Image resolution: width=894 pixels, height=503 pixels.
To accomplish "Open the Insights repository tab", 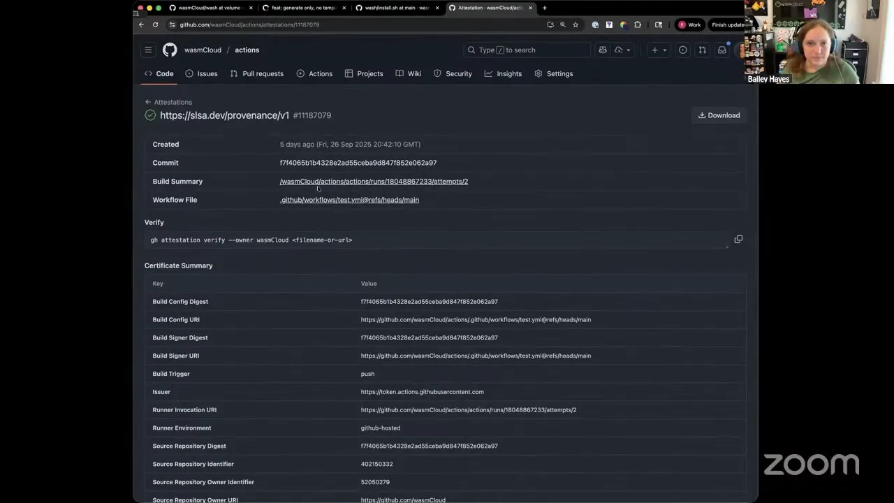I will coord(503,73).
